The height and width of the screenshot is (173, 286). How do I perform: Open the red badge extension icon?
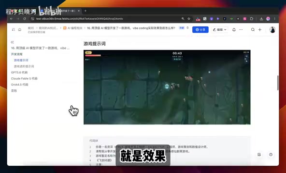tap(198, 19)
